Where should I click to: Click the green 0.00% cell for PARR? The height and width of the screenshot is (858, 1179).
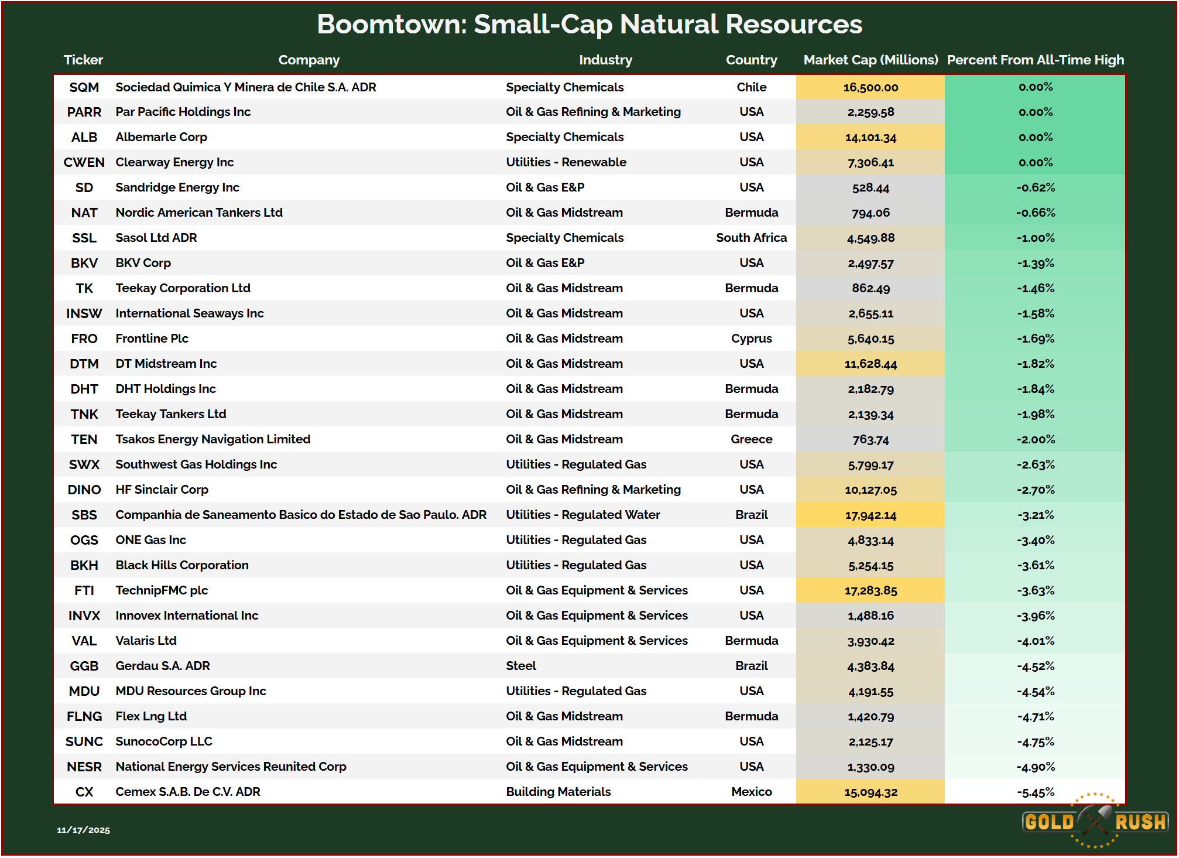[x=1035, y=112]
